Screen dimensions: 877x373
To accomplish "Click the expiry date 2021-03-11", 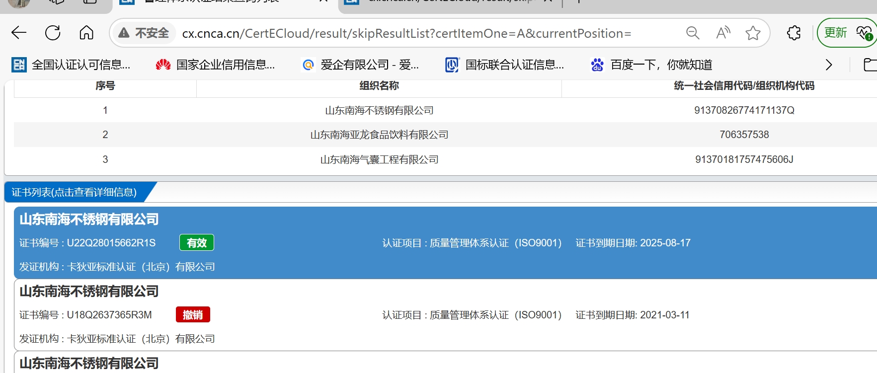I will tap(665, 315).
